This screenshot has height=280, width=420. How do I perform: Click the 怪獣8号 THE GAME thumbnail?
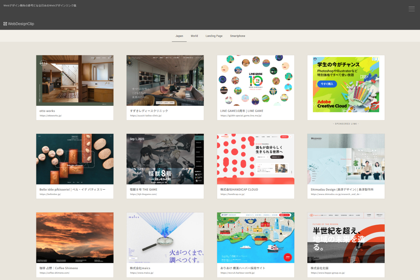click(x=165, y=159)
